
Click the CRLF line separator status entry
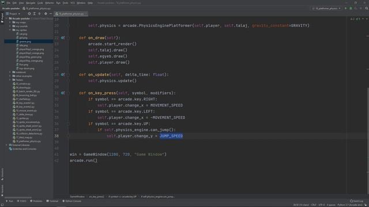pos(314,205)
